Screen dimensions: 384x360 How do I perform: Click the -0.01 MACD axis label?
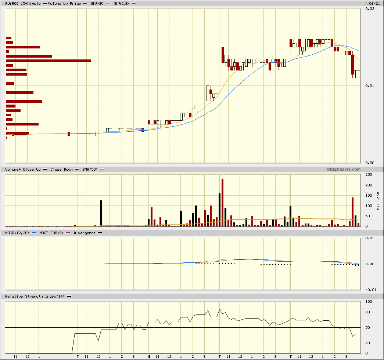click(x=371, y=290)
